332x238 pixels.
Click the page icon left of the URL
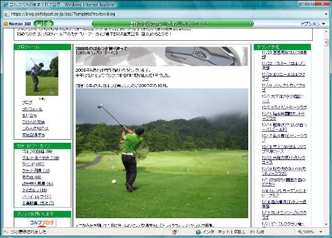tap(7, 14)
